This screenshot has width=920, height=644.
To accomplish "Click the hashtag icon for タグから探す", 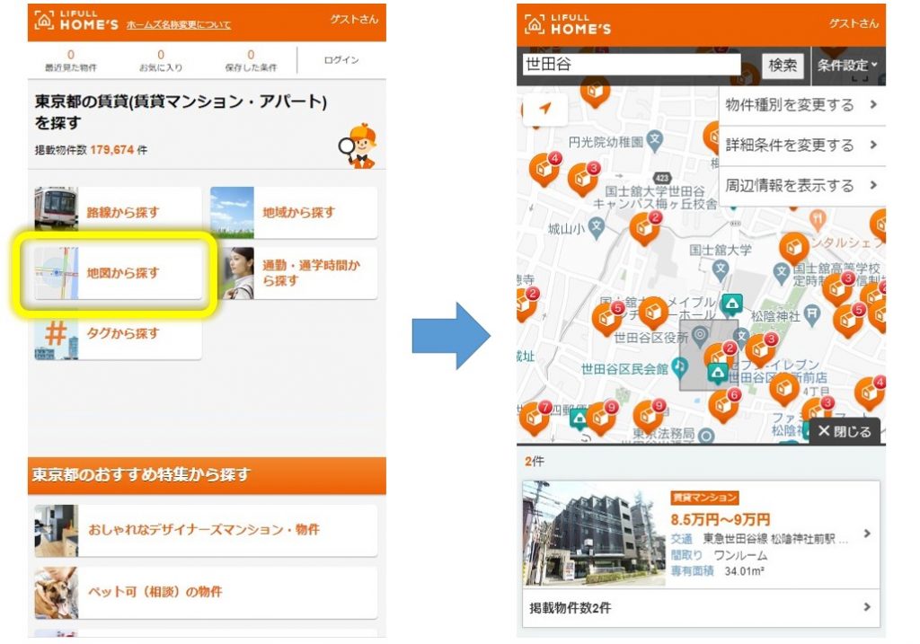I will click(x=56, y=333).
